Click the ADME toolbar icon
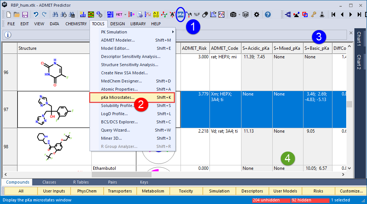The height and width of the screenshot is (204, 367). click(x=110, y=14)
